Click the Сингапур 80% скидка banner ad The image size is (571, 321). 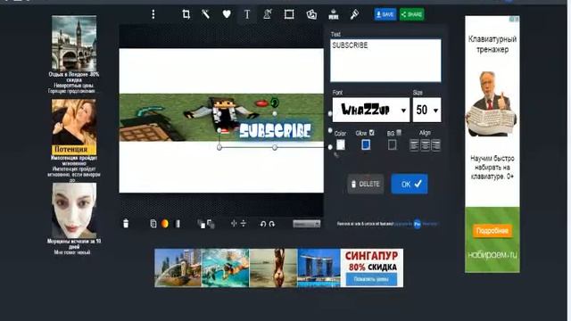[x=279, y=267]
